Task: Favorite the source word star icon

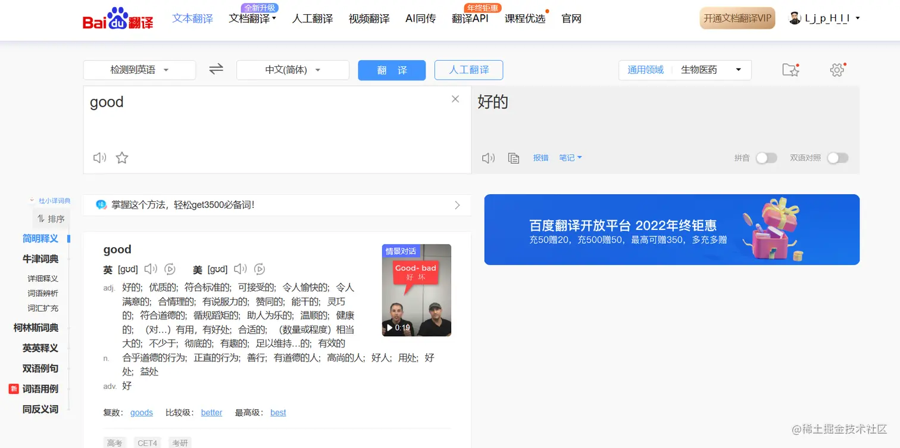Action: click(x=122, y=158)
